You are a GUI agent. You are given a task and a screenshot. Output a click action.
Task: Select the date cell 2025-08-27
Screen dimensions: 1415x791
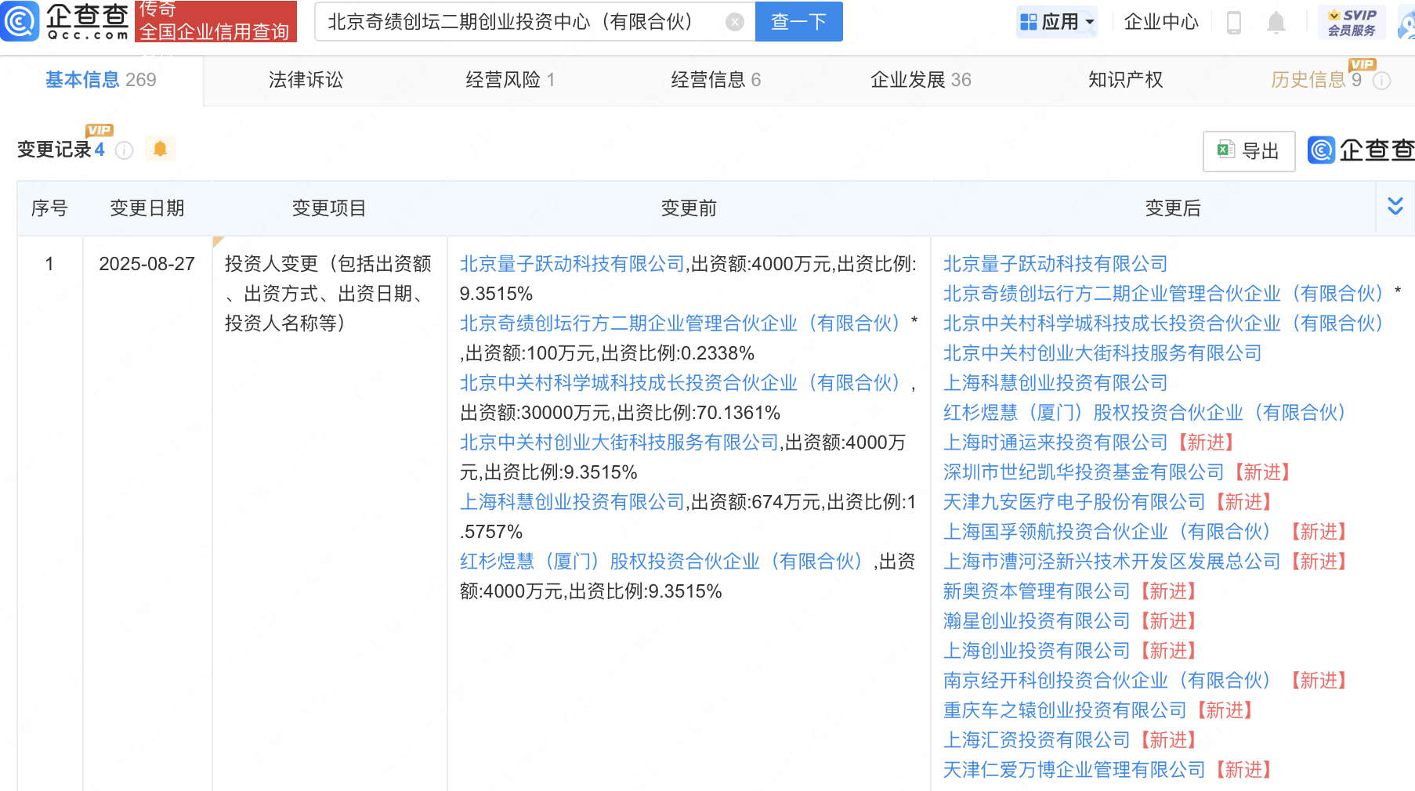[x=147, y=264]
